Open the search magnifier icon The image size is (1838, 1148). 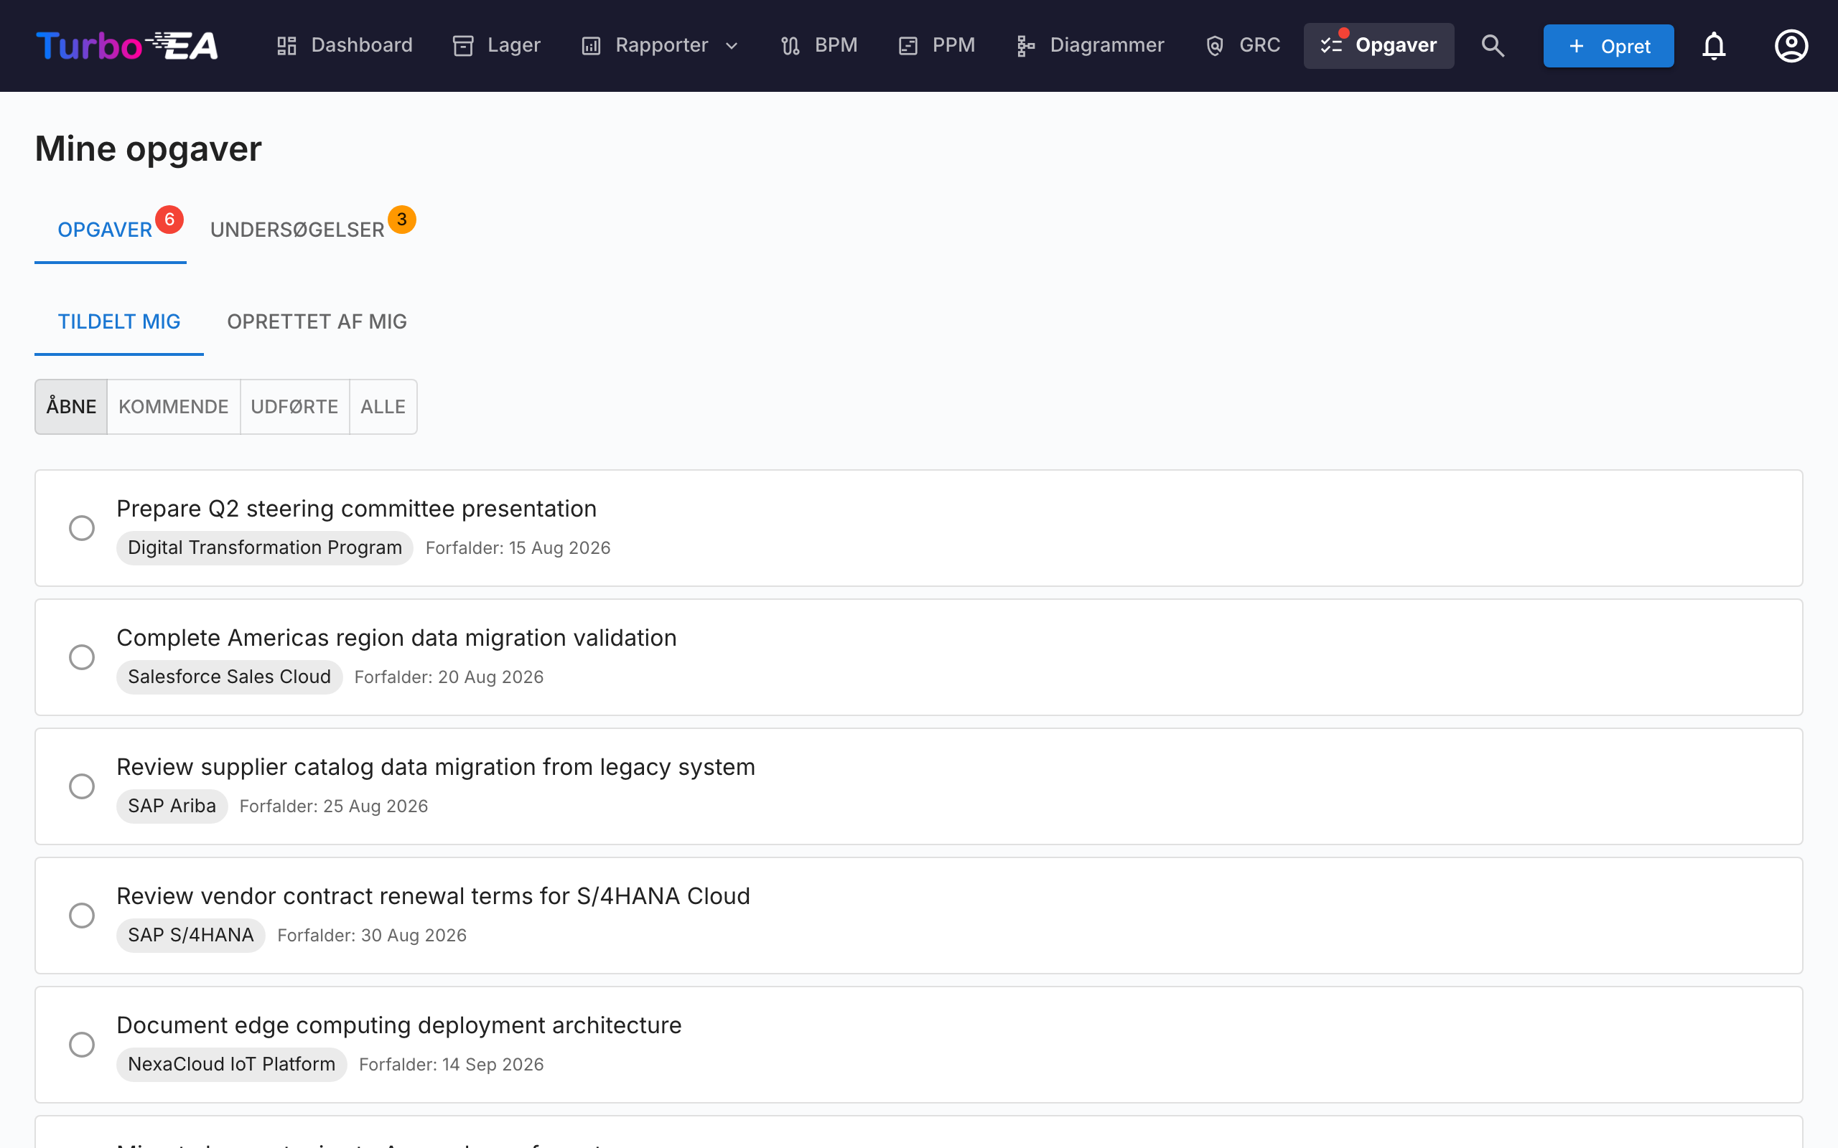pyautogui.click(x=1493, y=45)
